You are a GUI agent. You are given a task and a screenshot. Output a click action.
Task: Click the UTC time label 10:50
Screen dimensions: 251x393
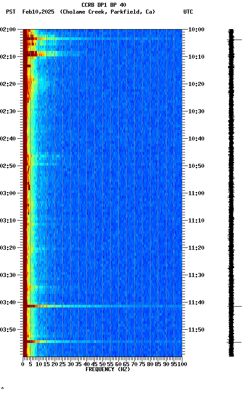coord(196,166)
